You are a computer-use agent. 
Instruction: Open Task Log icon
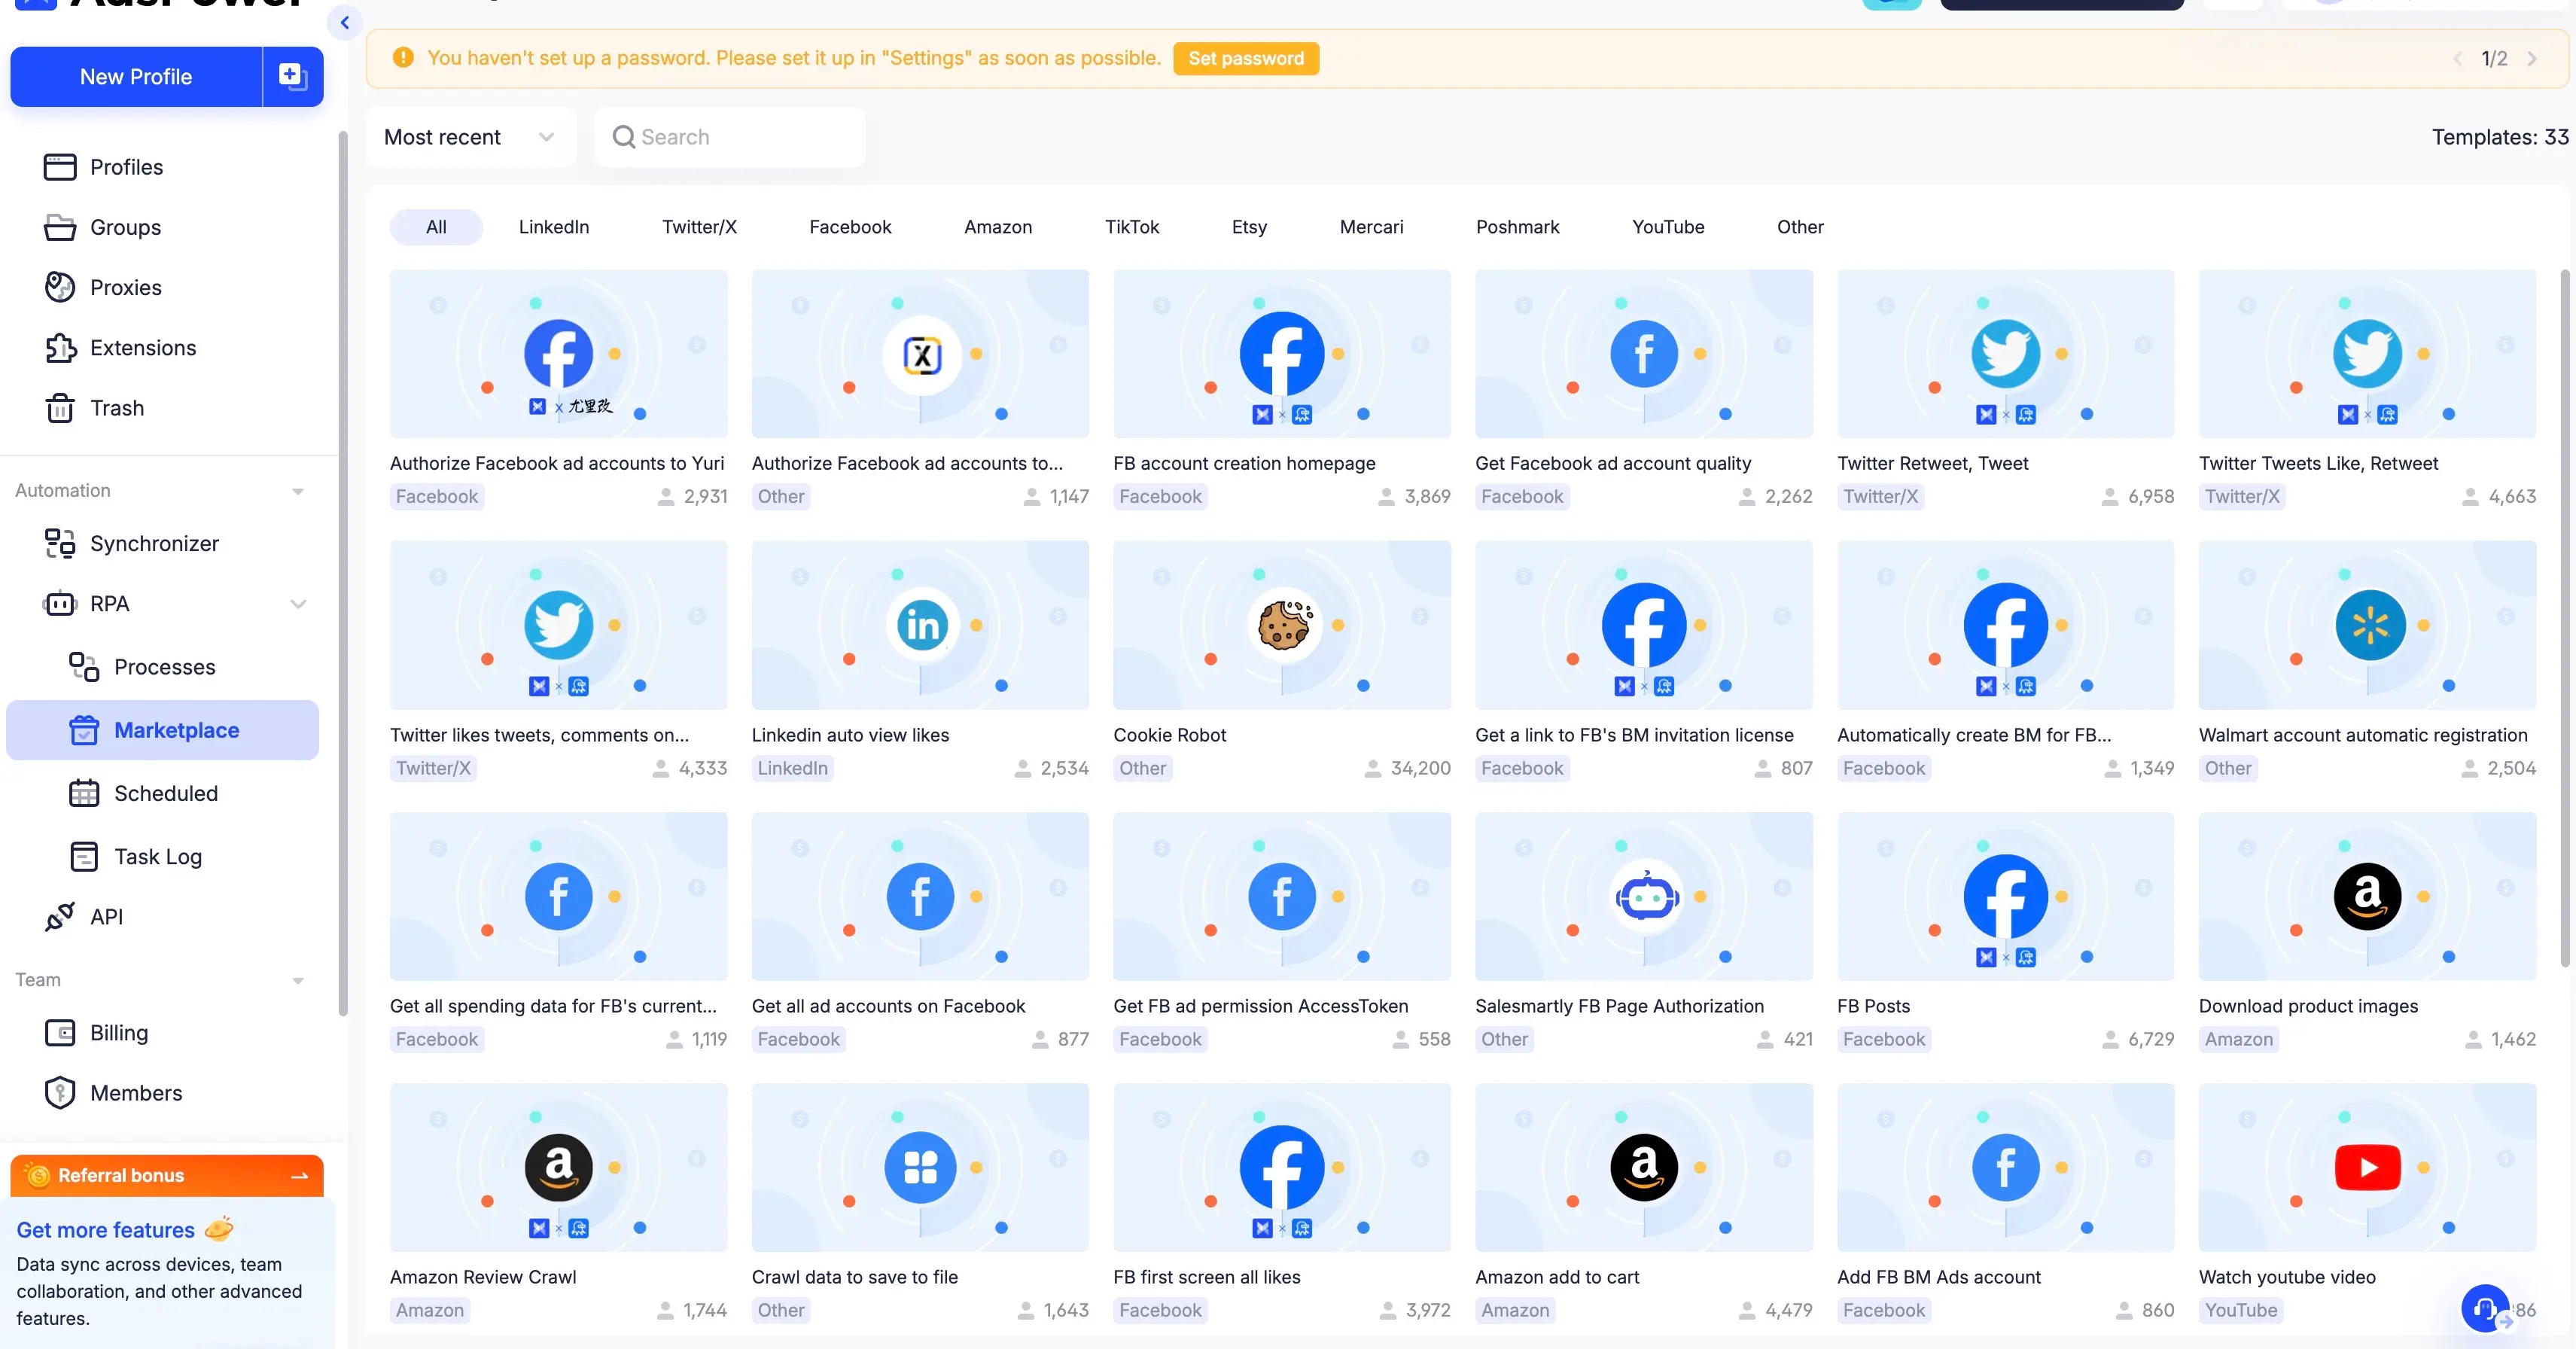84,856
